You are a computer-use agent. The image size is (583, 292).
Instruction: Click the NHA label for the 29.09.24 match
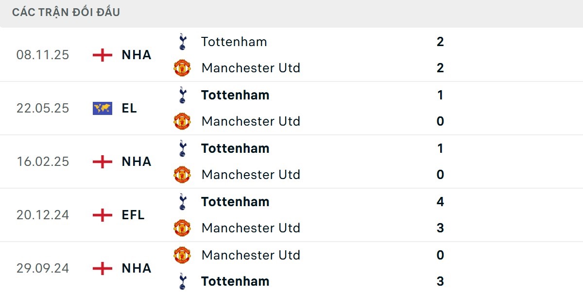tap(137, 268)
